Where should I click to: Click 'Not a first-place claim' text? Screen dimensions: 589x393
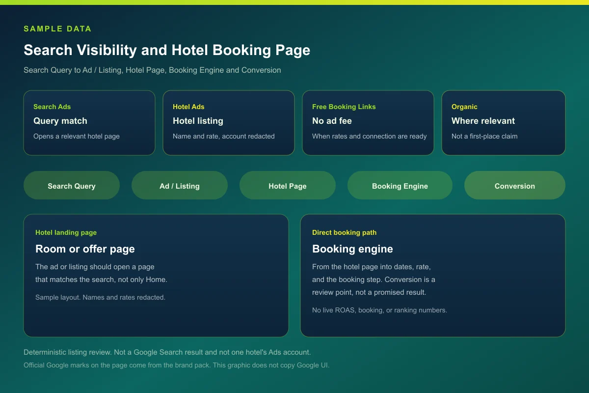[484, 136]
